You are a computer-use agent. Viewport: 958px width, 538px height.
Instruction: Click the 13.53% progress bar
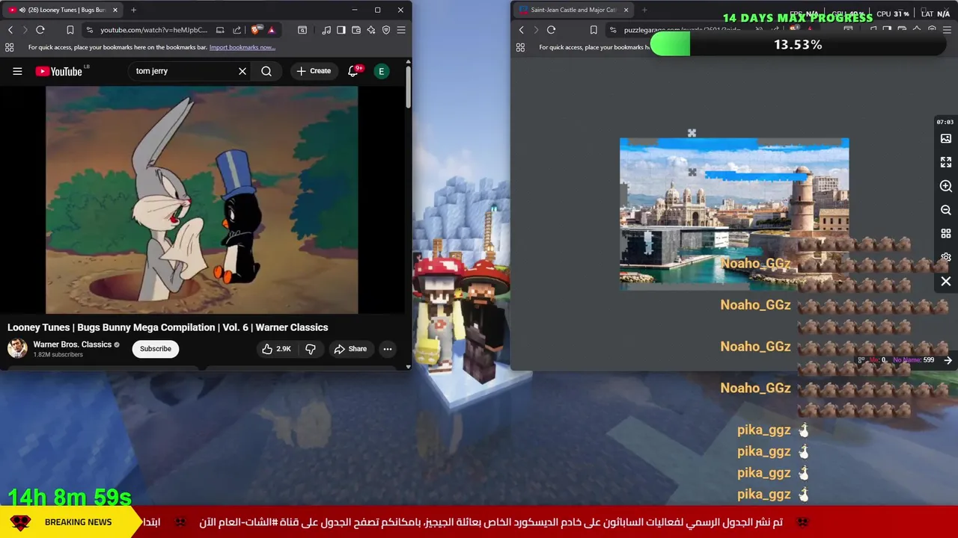798,45
